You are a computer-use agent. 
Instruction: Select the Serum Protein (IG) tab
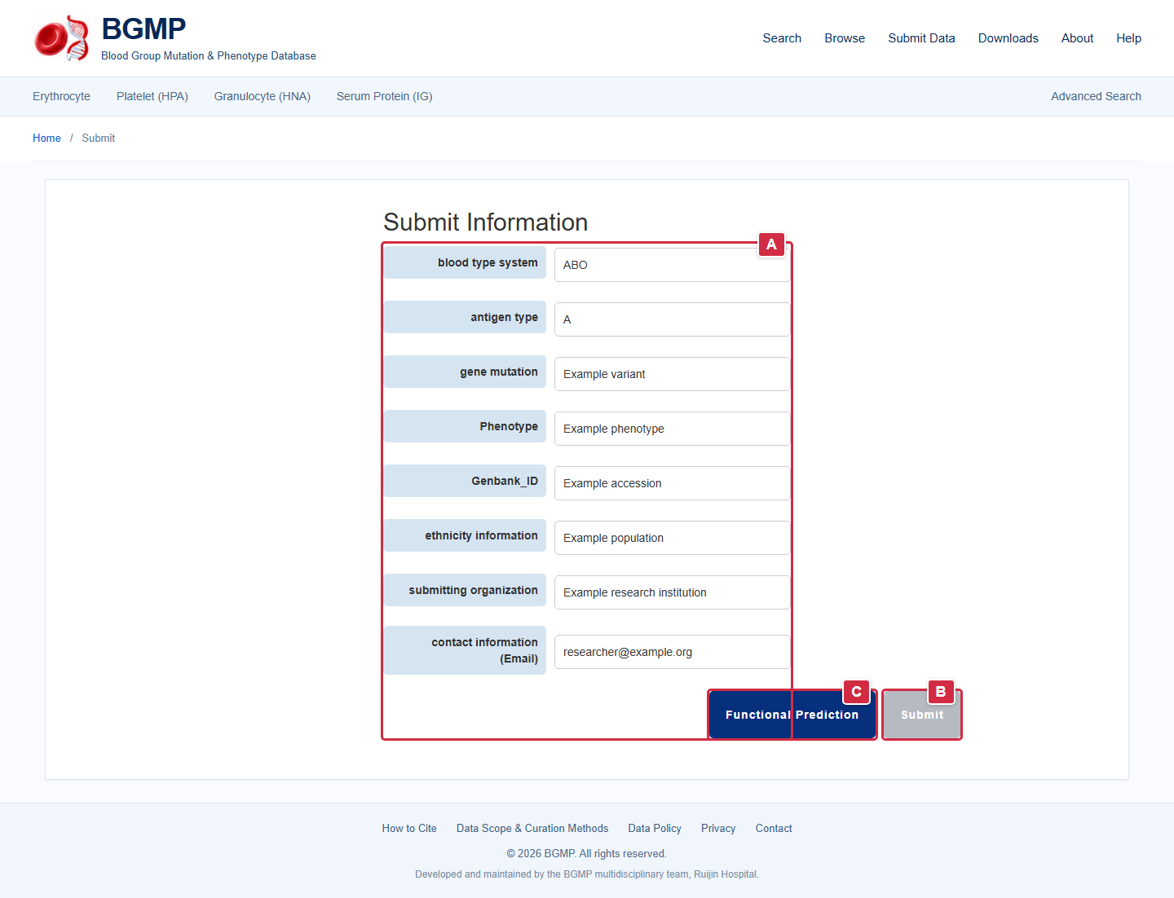(x=385, y=96)
